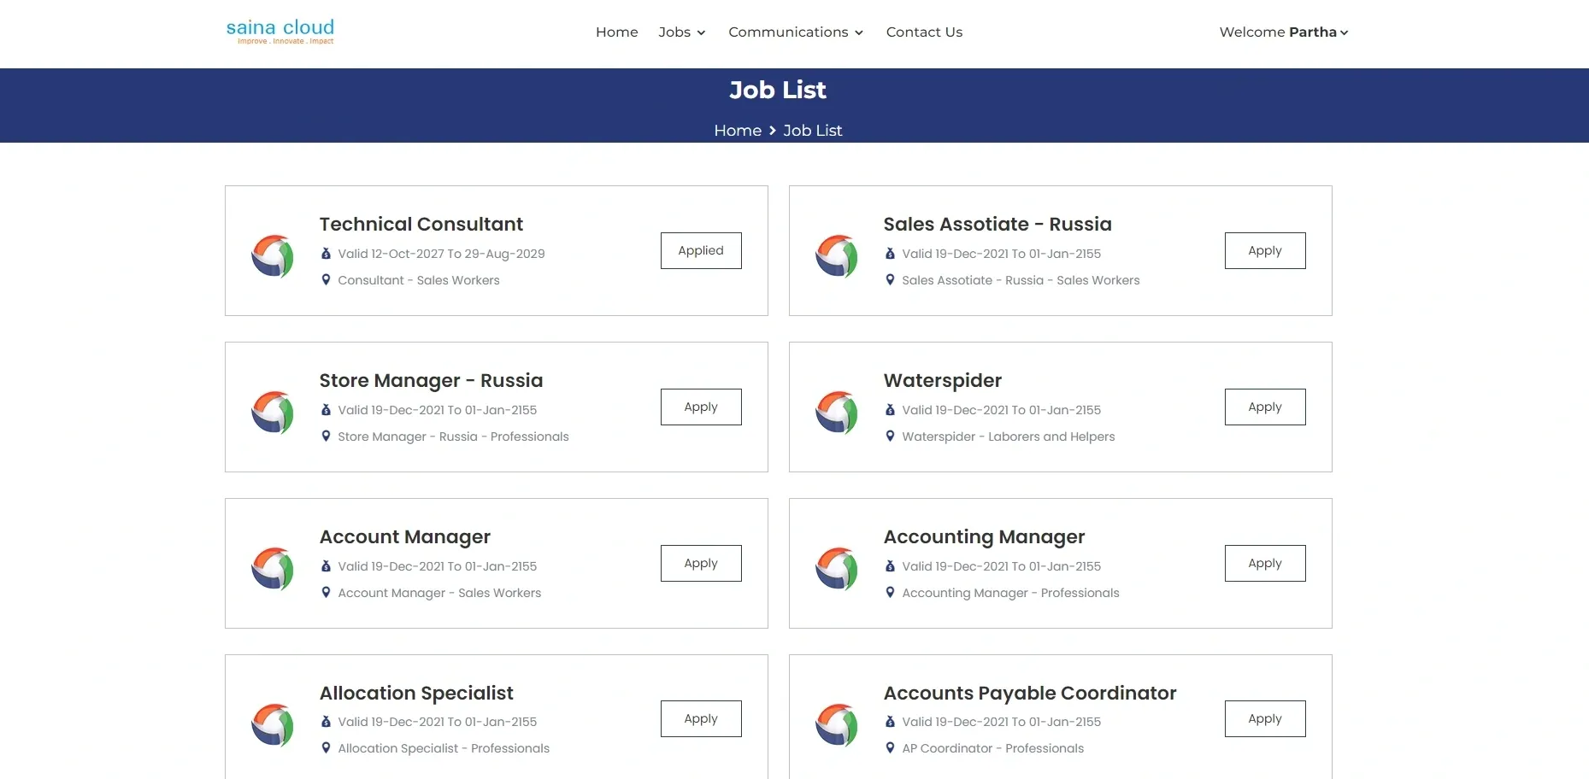This screenshot has height=779, width=1589.
Task: Click the Sales Assotiate - Russia company logo
Action: [837, 255]
